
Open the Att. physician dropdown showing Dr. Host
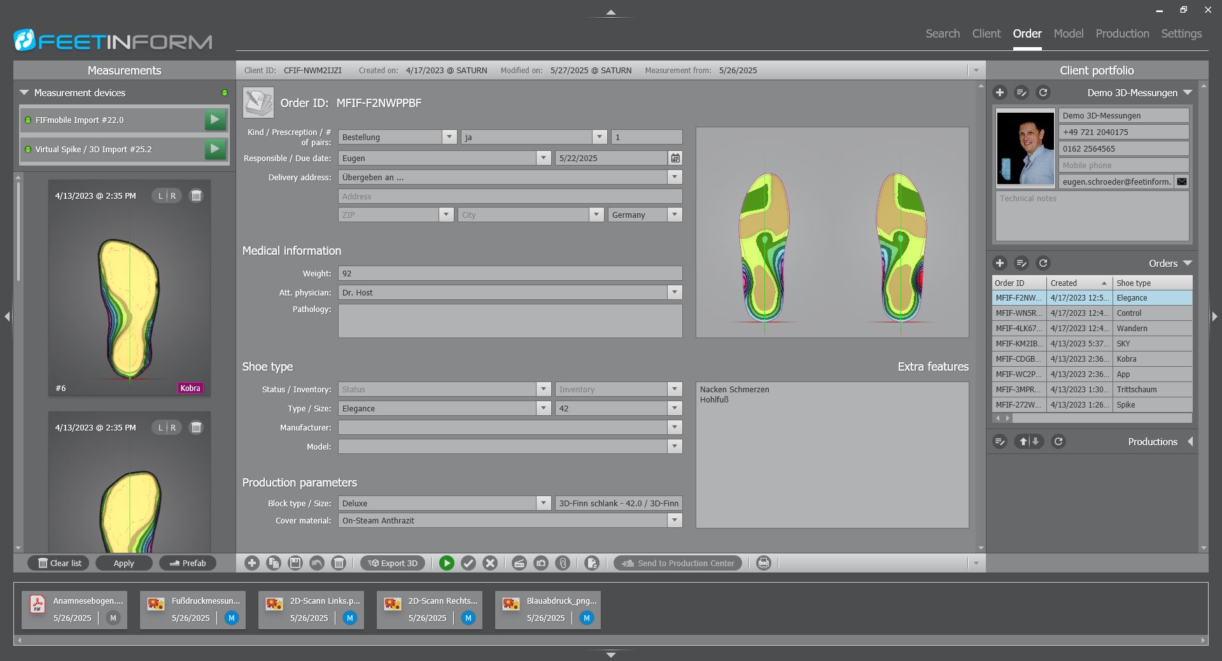click(675, 292)
